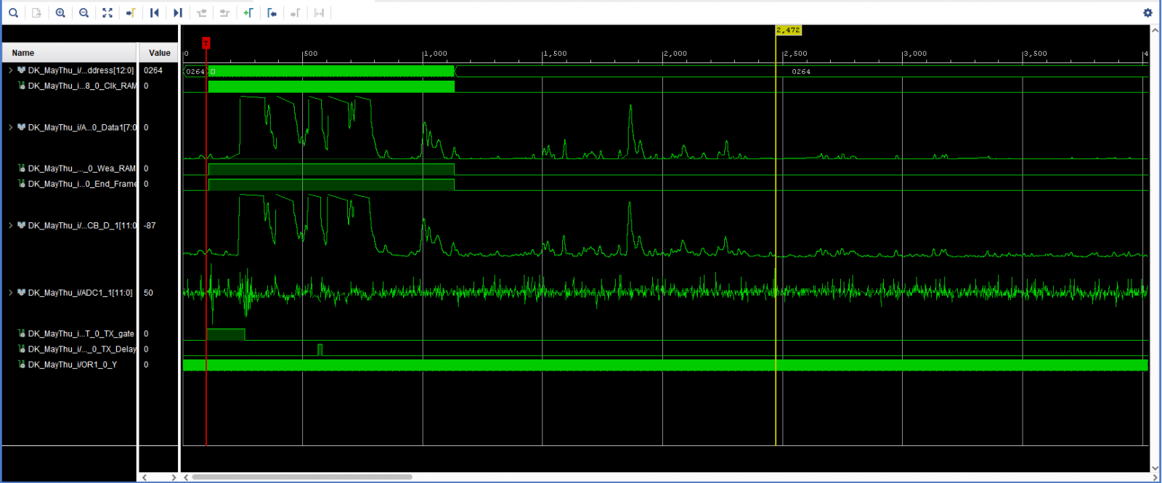Expand the ADC1_1[11:0] bus signal

(10, 293)
